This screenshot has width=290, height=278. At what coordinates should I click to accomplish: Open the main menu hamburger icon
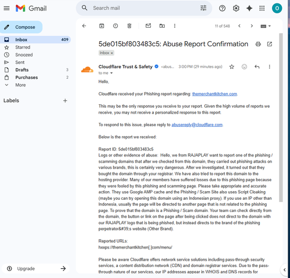pyautogui.click(x=6, y=8)
